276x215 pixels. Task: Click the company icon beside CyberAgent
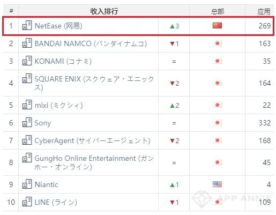pyautogui.click(x=27, y=140)
